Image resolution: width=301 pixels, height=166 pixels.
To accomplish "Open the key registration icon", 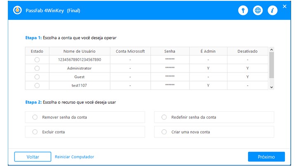I will pos(243,11).
